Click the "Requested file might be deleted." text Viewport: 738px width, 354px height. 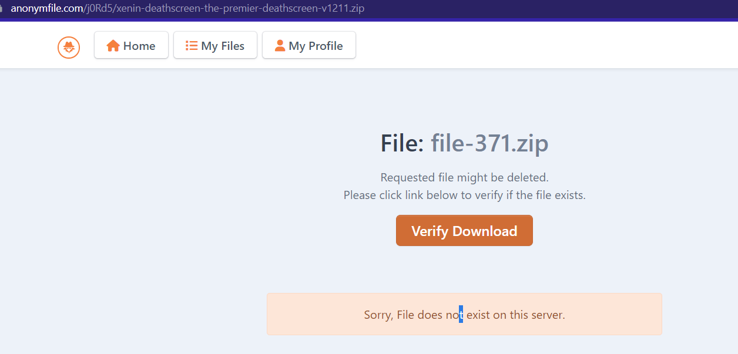(x=464, y=177)
